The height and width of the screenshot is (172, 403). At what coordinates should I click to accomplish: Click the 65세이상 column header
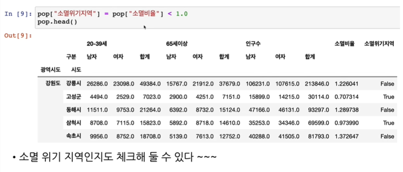pos(177,44)
